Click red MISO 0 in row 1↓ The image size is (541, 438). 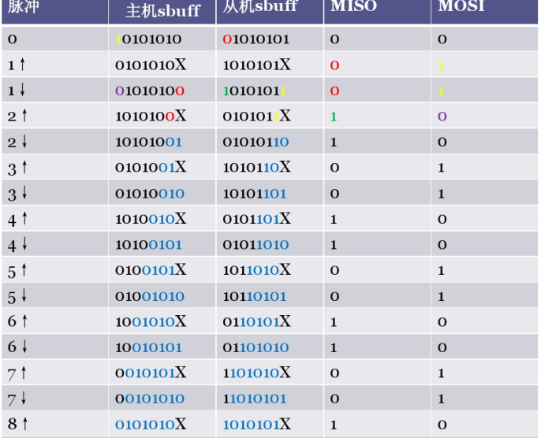[334, 91]
